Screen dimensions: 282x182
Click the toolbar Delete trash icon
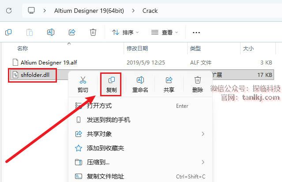(93, 32)
